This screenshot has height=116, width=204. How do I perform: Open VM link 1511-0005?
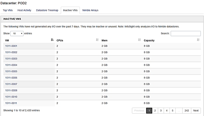pos(11,71)
